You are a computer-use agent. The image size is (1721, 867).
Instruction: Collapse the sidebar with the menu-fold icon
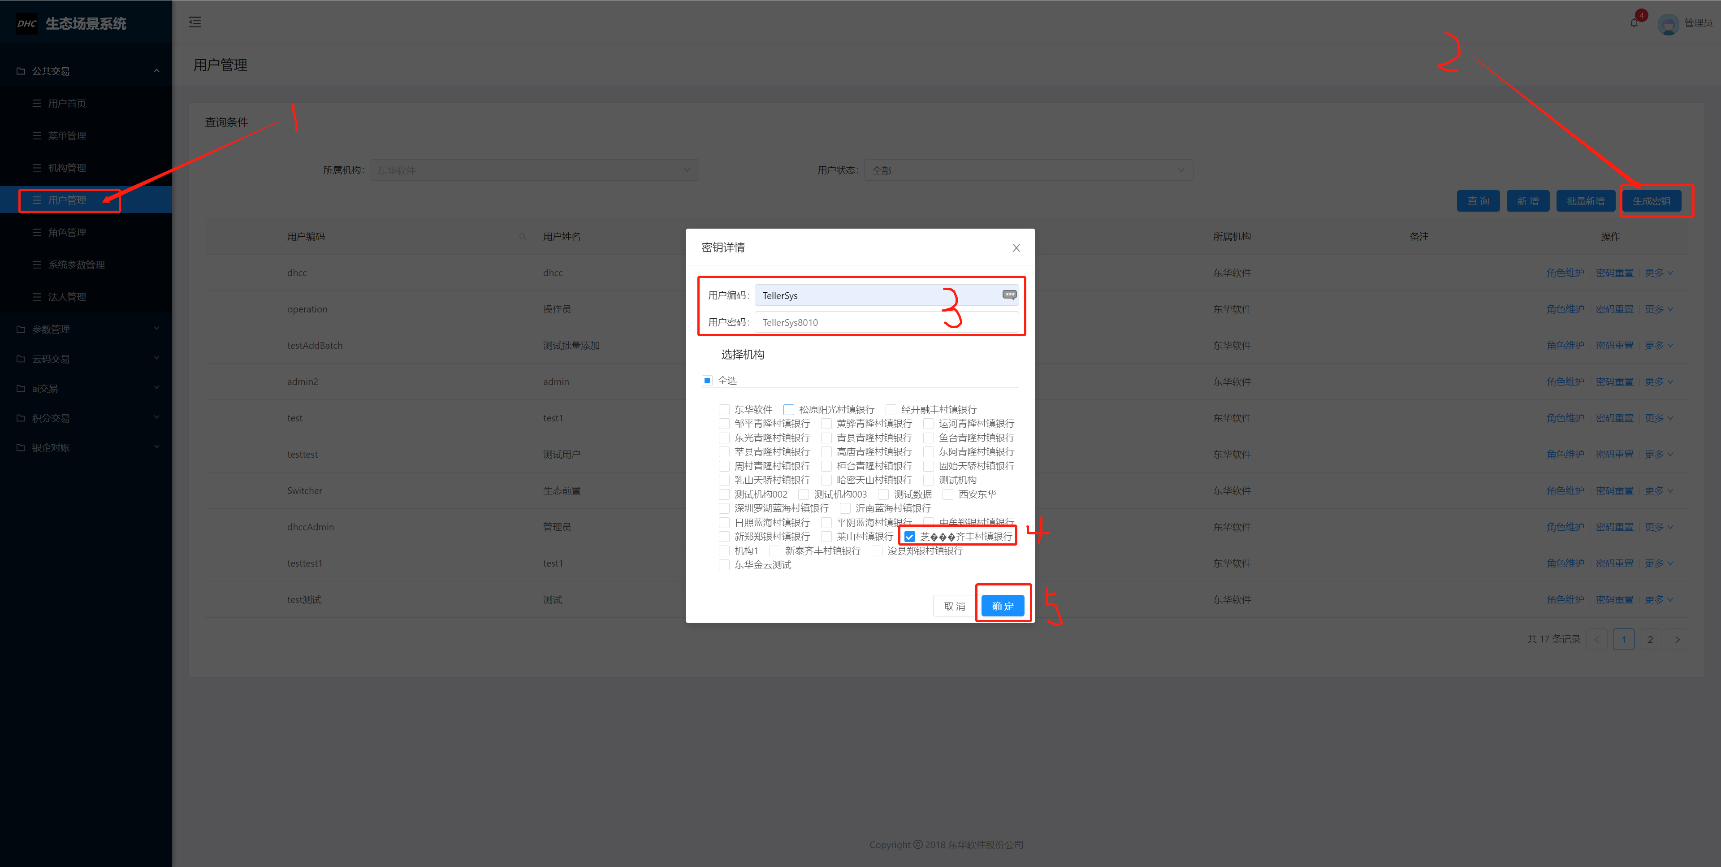click(195, 22)
